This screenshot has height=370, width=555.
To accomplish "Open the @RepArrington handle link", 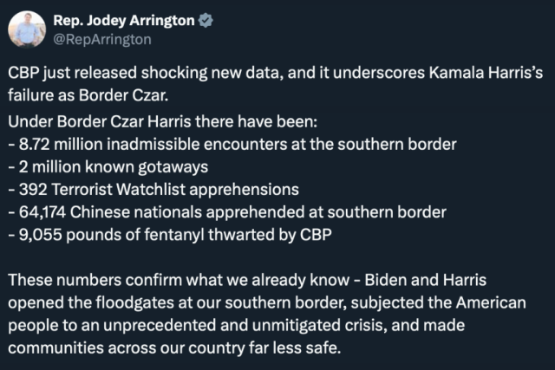I will click(102, 39).
